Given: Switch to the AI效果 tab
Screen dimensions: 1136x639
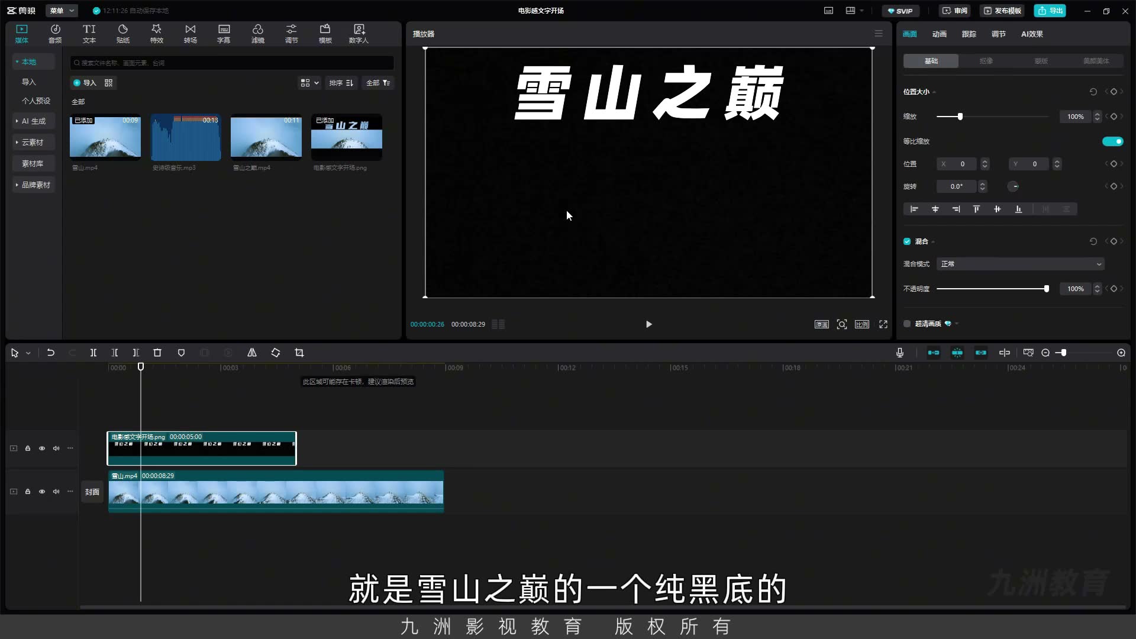Looking at the screenshot, I should [1032, 34].
